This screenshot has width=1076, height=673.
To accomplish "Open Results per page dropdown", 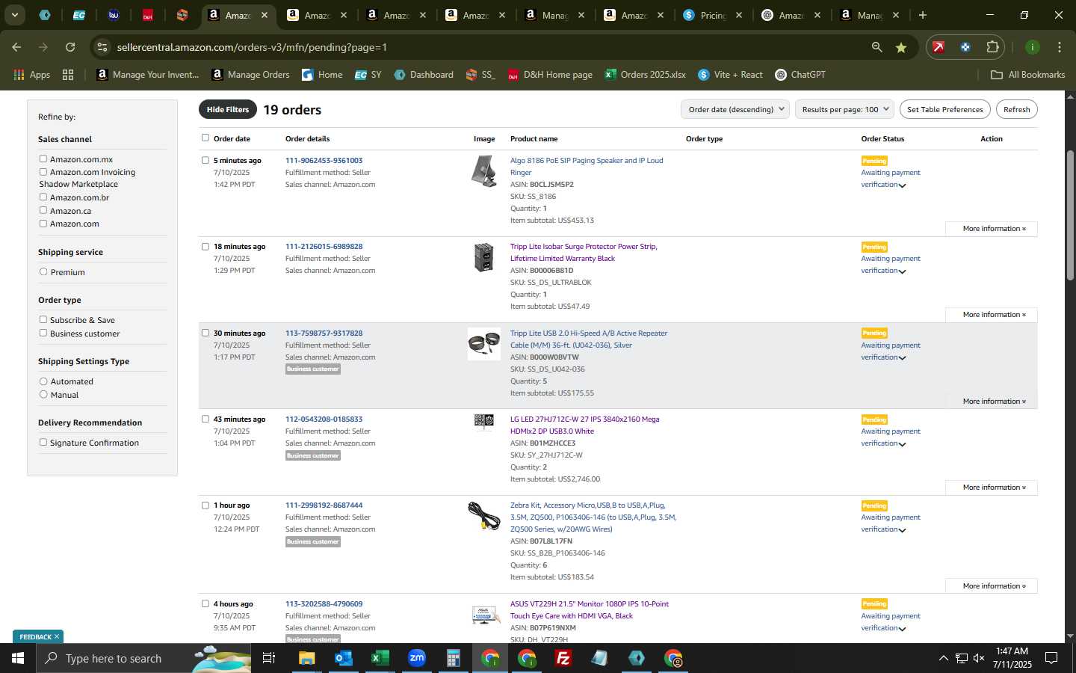I will tap(844, 109).
